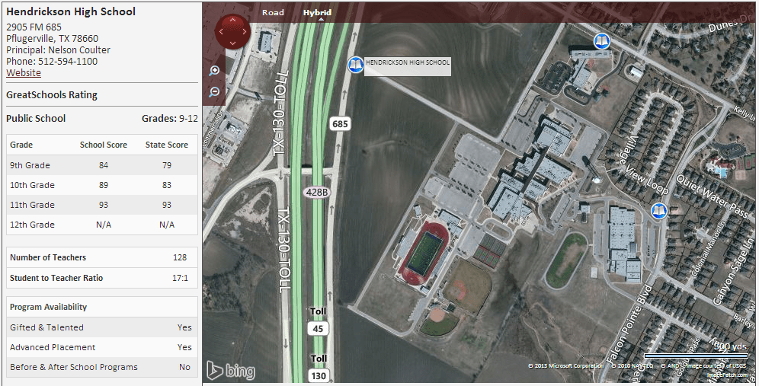Viewport: 759px width, 386px height.
Task: Pan map left with compass arrow
Action: point(221,31)
